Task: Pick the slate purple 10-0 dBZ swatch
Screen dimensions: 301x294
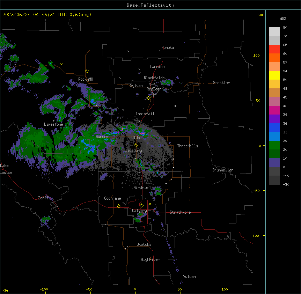Action: pos(274,163)
